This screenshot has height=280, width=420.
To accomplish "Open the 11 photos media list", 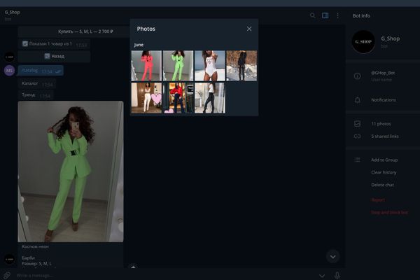I will click(382, 124).
